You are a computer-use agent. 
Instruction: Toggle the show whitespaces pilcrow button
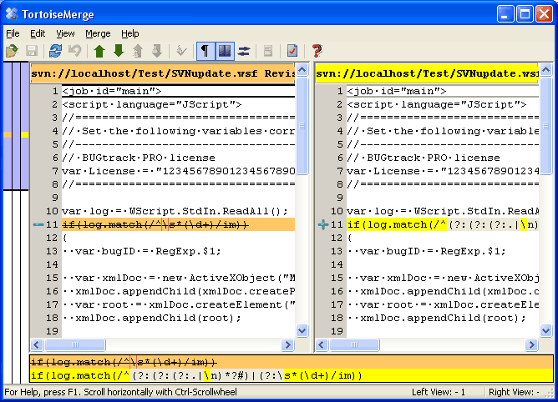click(x=205, y=52)
